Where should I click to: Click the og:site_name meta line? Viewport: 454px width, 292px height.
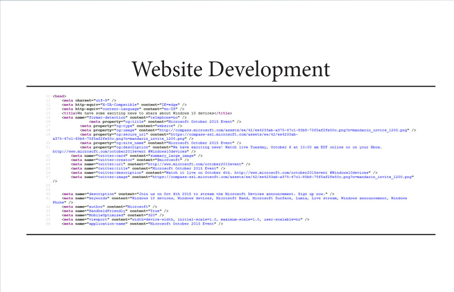point(161,143)
